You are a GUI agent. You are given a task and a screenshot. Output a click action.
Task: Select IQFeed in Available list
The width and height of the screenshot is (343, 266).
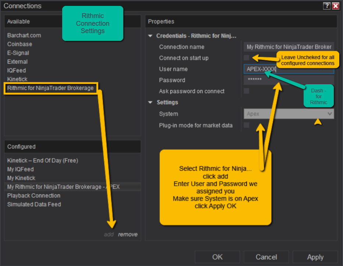[17, 70]
